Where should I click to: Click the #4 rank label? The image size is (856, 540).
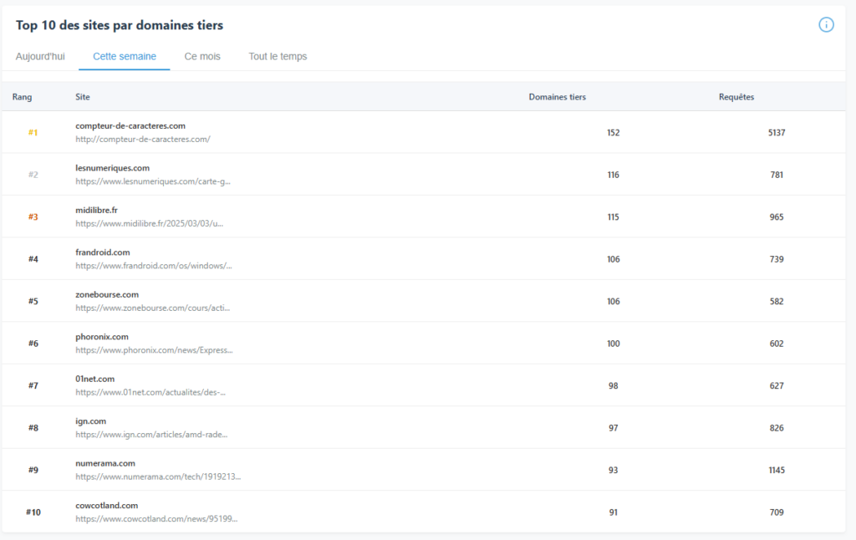(x=33, y=259)
